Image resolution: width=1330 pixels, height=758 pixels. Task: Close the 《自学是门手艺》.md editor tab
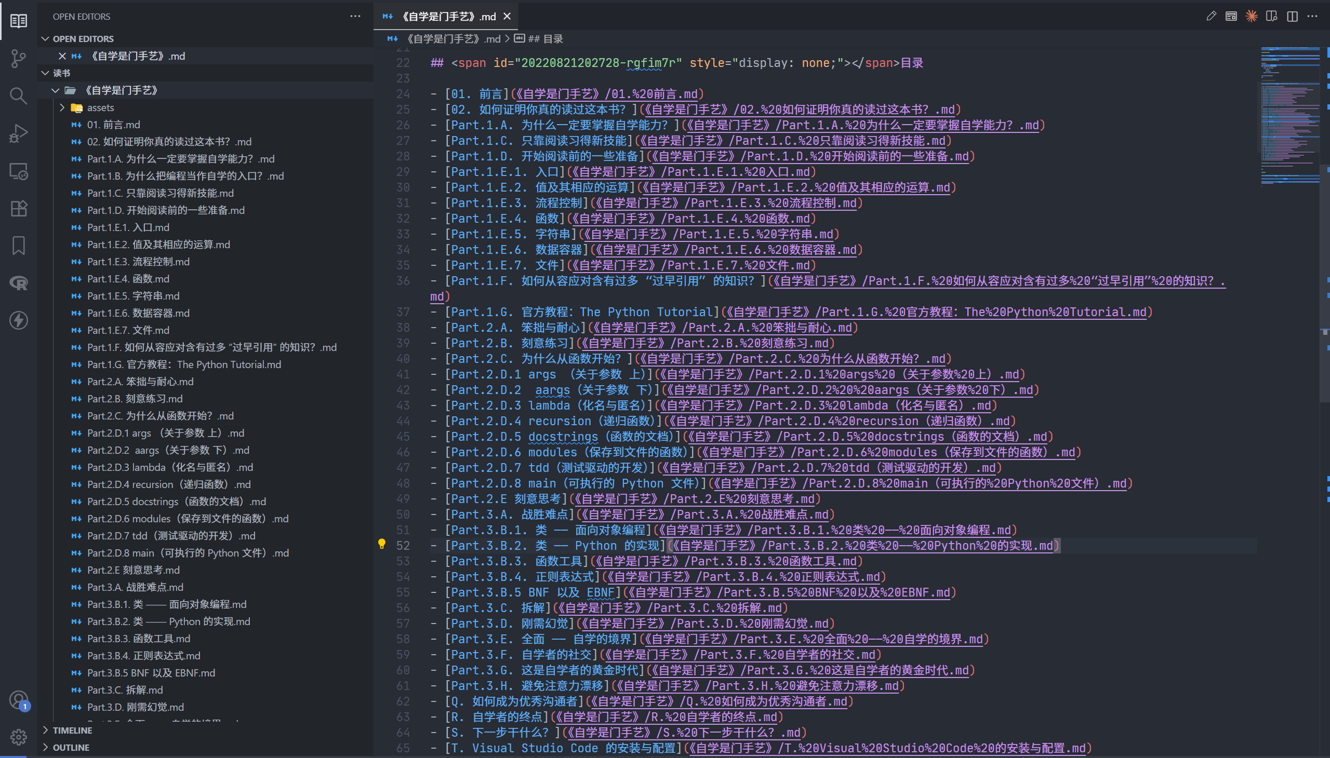coord(507,16)
